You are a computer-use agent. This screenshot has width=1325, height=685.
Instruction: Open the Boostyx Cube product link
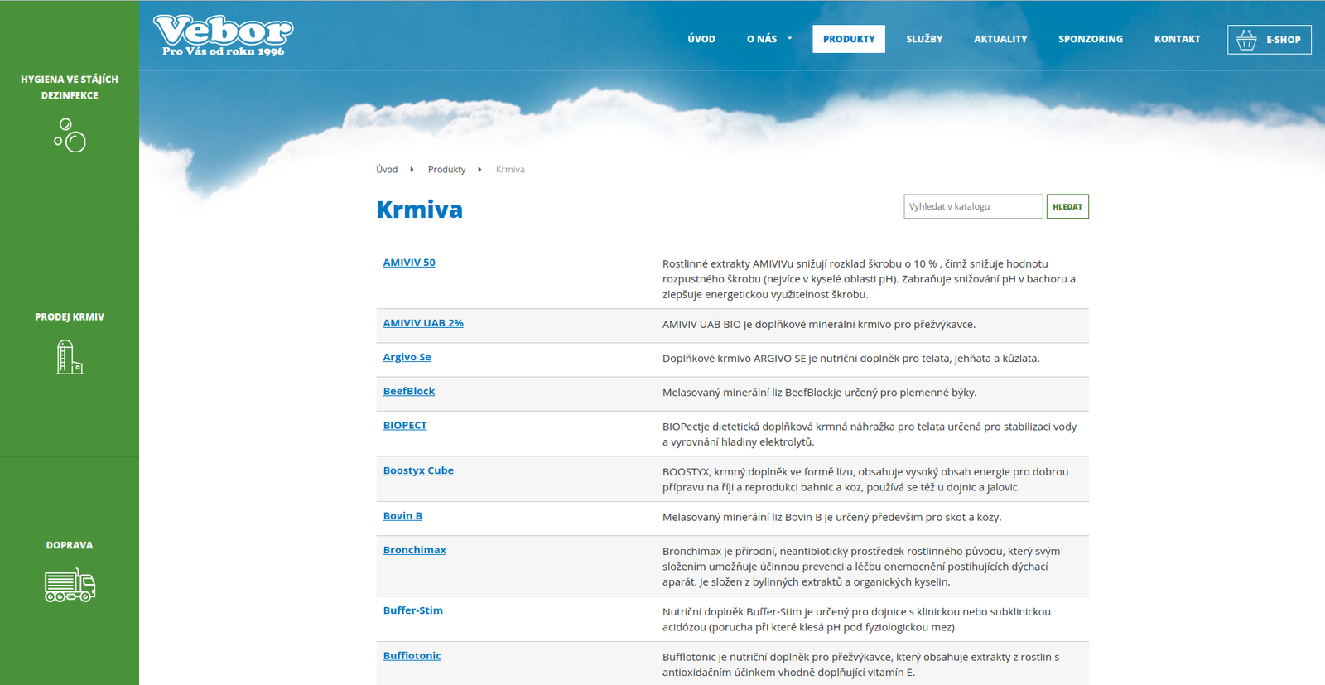point(418,470)
